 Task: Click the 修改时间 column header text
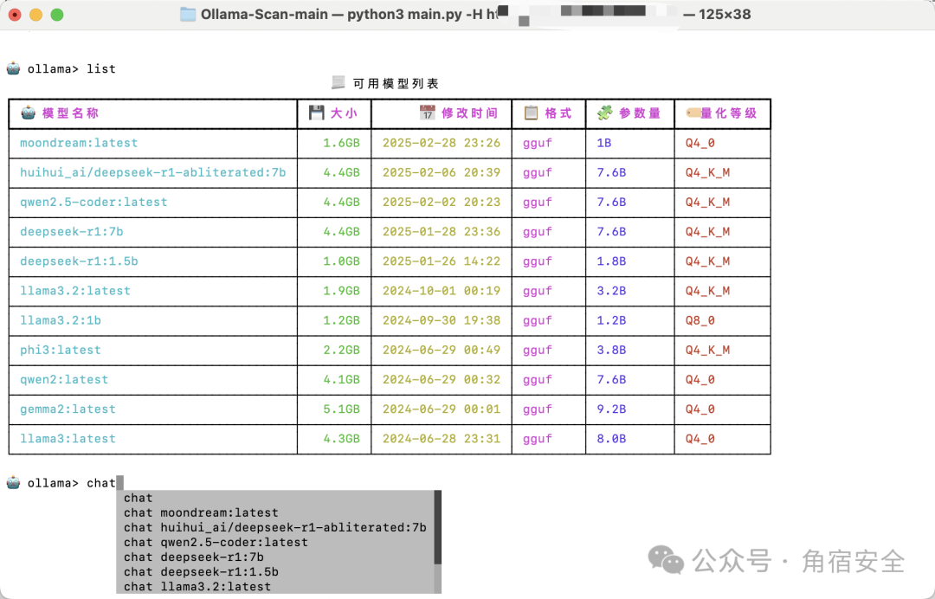(470, 113)
